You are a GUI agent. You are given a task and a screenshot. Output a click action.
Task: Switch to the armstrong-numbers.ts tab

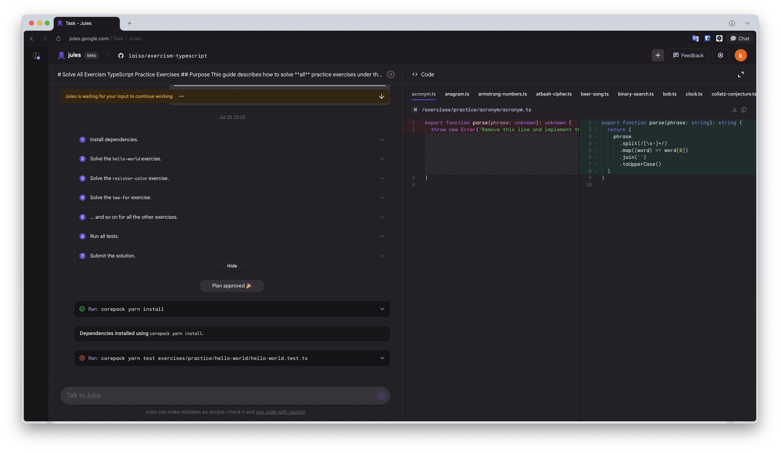(502, 94)
